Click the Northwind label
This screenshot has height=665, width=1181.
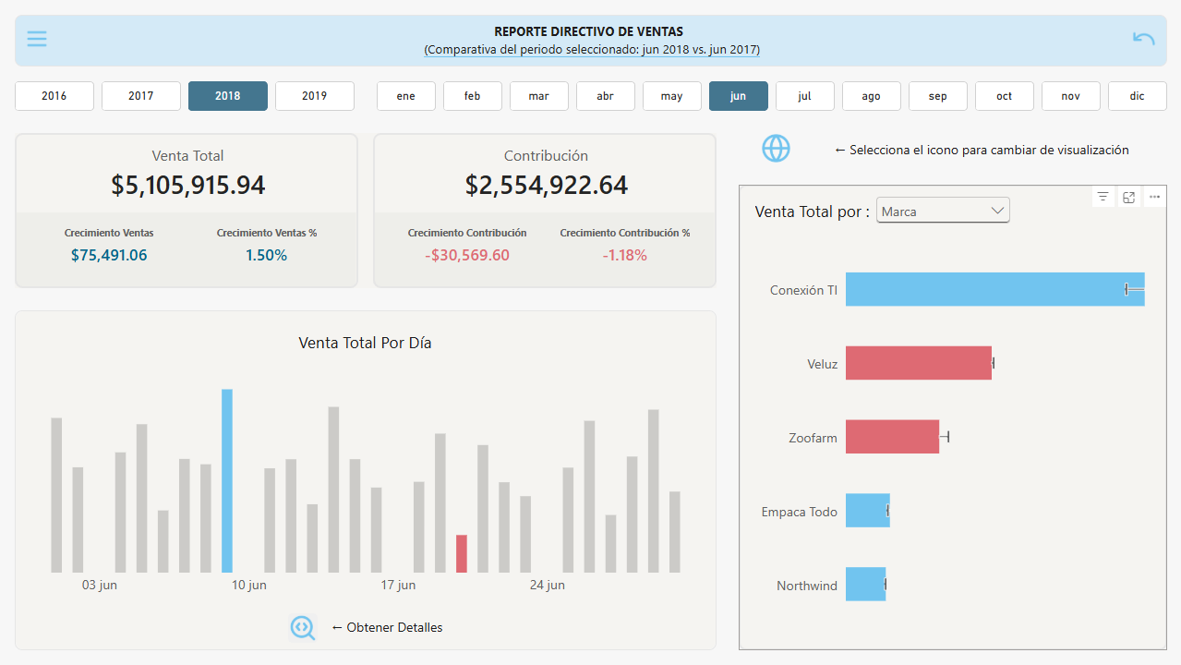click(x=807, y=586)
